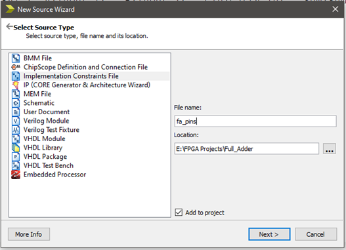Click the MEM File icon
Viewport: 346px width, 250px height.
pos(16,94)
